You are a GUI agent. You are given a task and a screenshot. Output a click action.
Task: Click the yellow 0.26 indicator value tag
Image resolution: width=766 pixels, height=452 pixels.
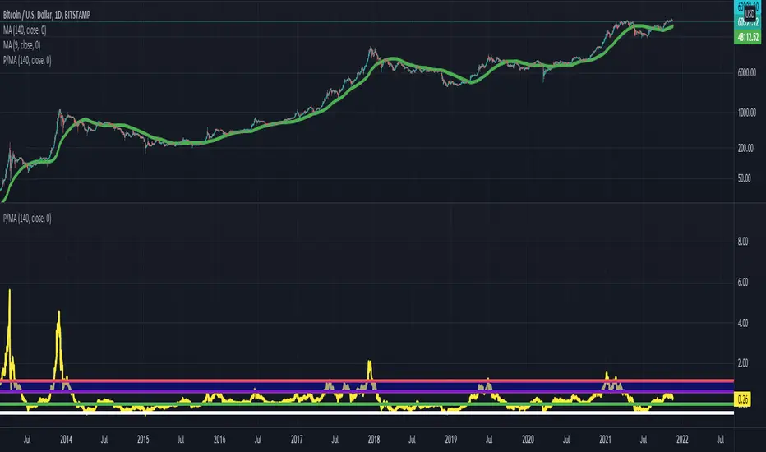click(742, 399)
